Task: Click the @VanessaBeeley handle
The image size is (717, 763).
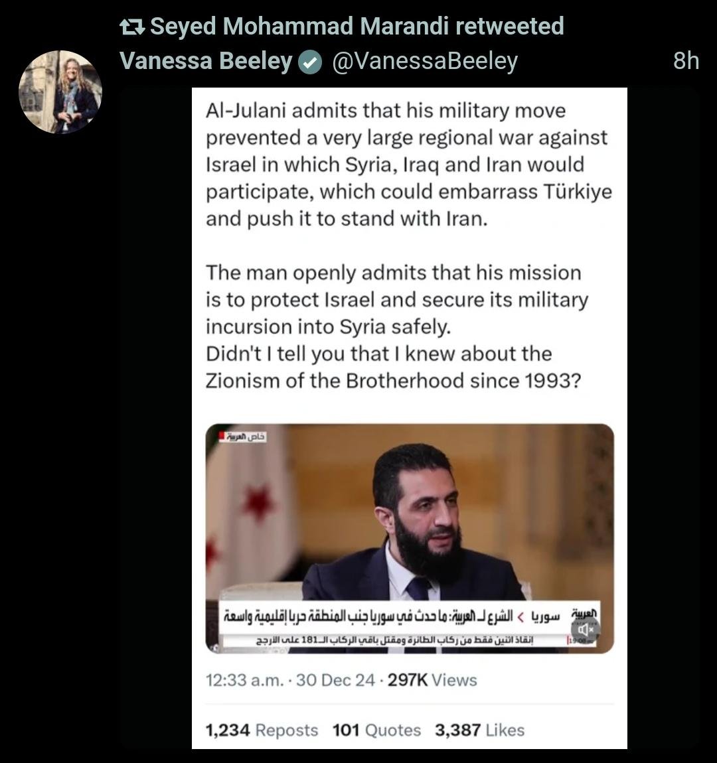Action: [x=424, y=61]
